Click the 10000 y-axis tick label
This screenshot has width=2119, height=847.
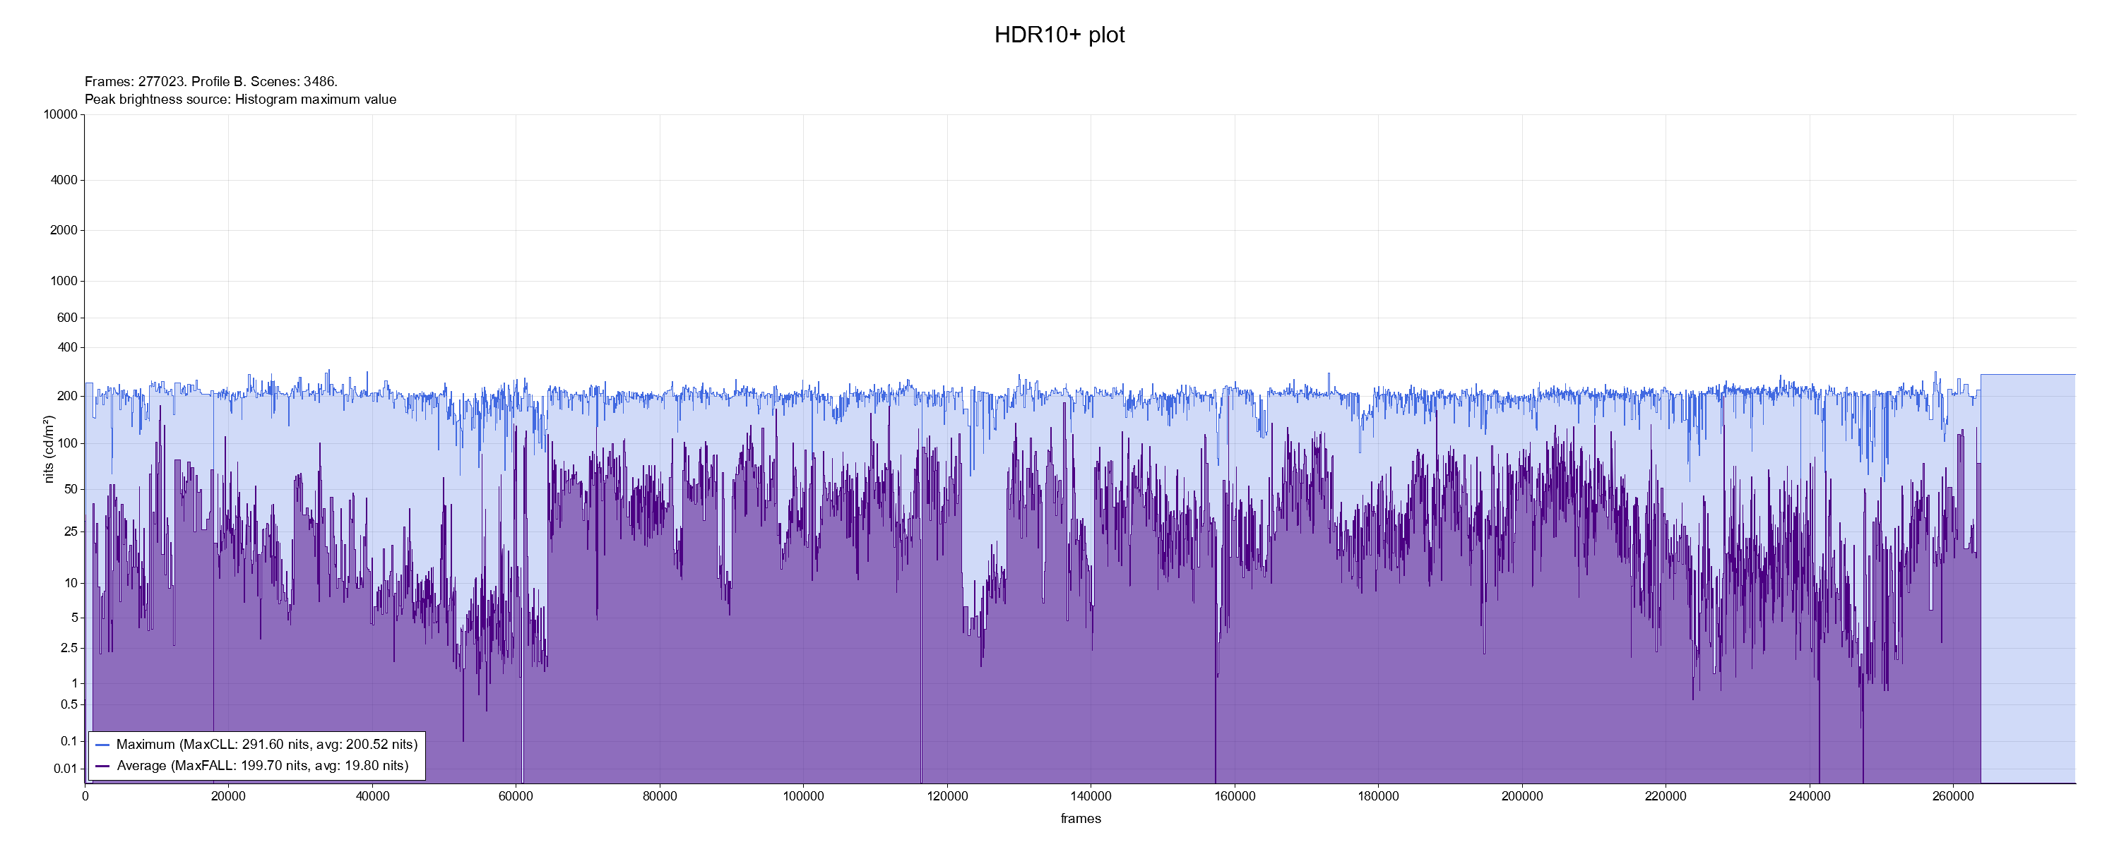tap(60, 115)
